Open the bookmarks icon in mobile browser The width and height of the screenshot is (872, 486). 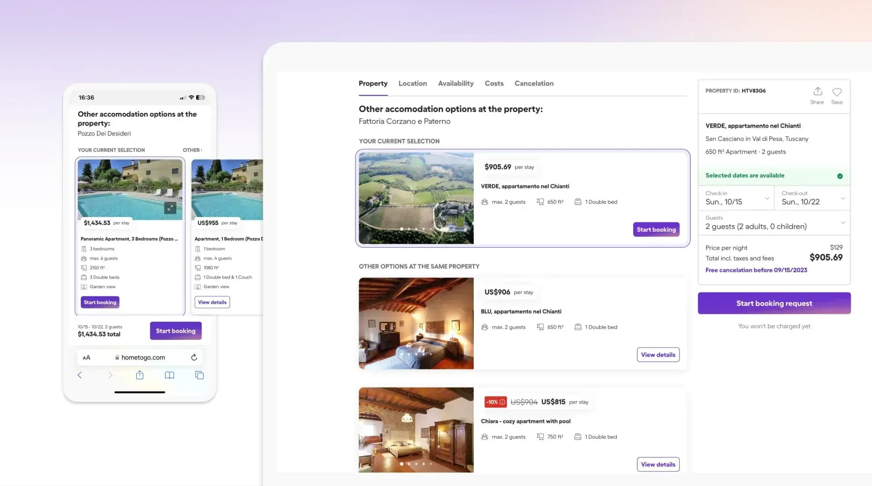coord(169,375)
